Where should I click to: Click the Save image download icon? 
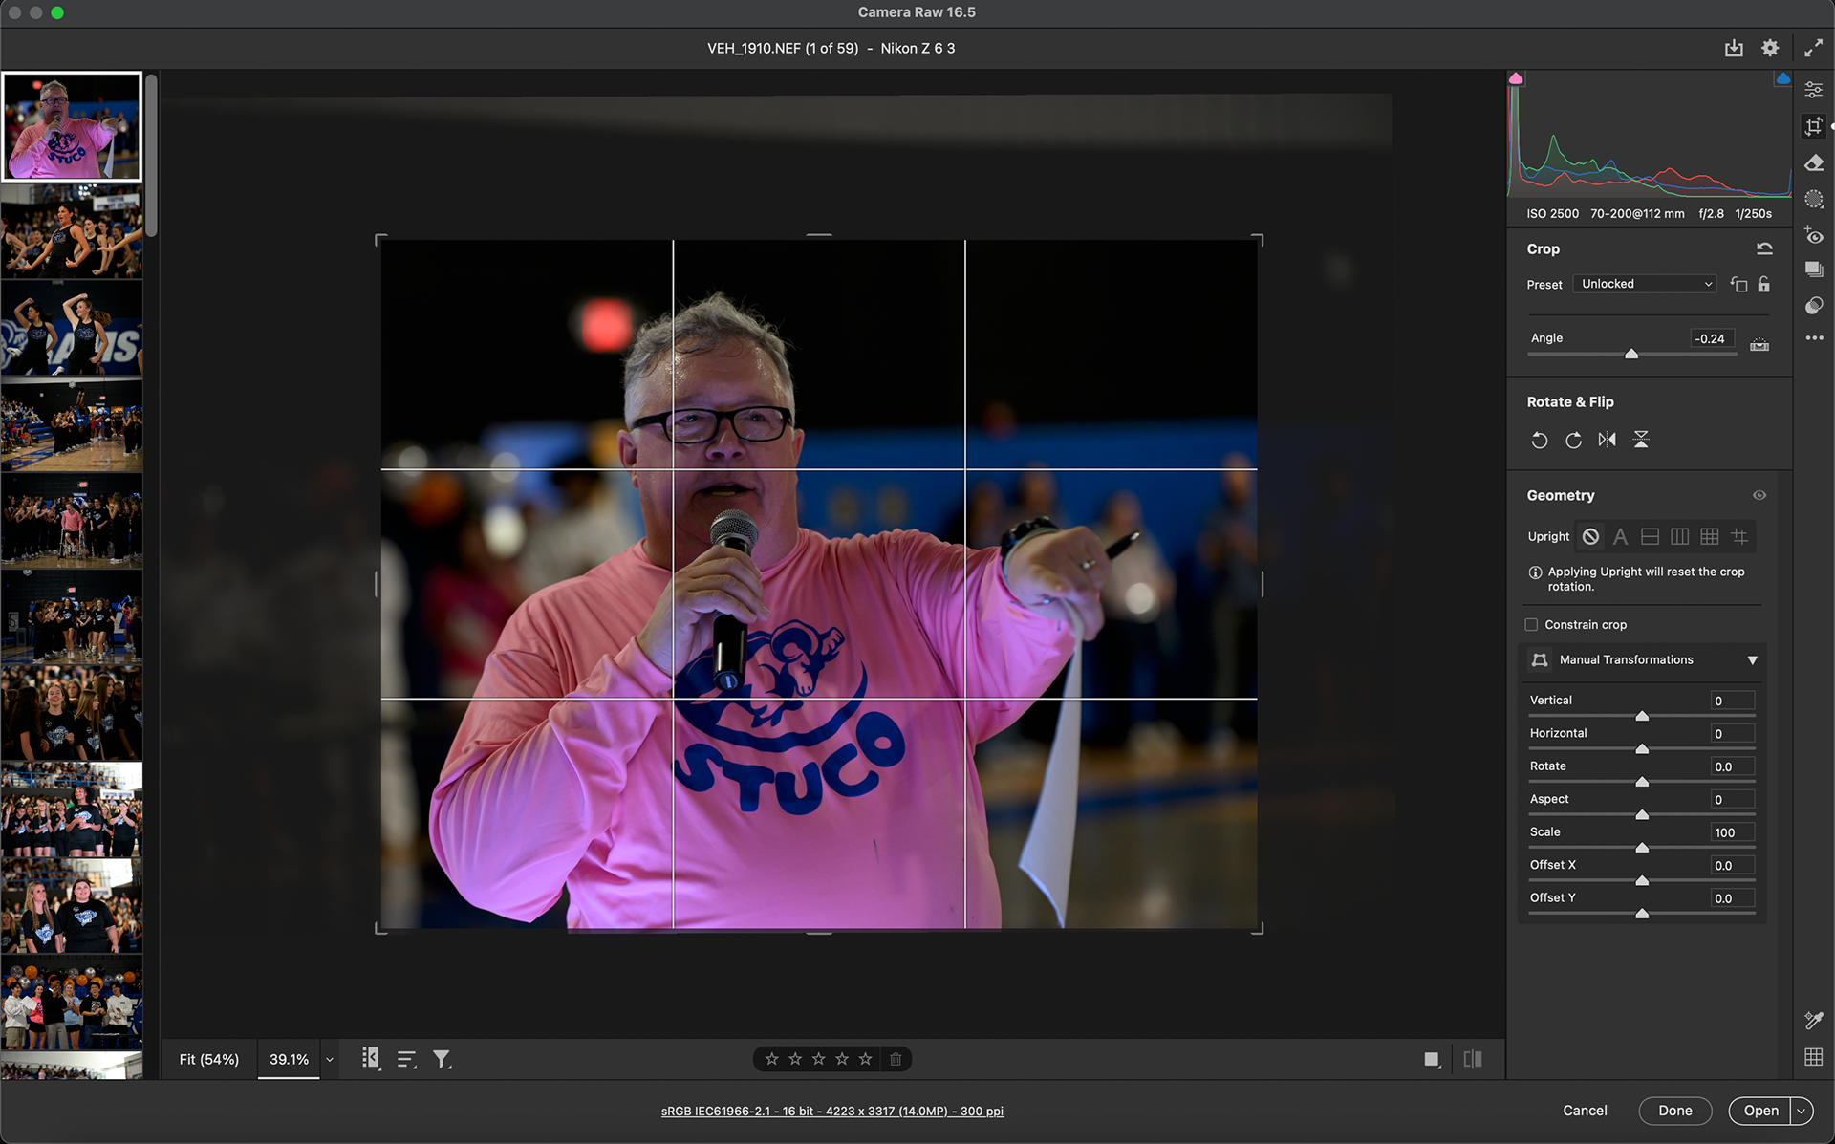[1734, 49]
